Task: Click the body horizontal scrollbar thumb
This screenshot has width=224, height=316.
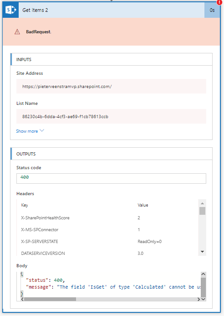Action: (50, 299)
